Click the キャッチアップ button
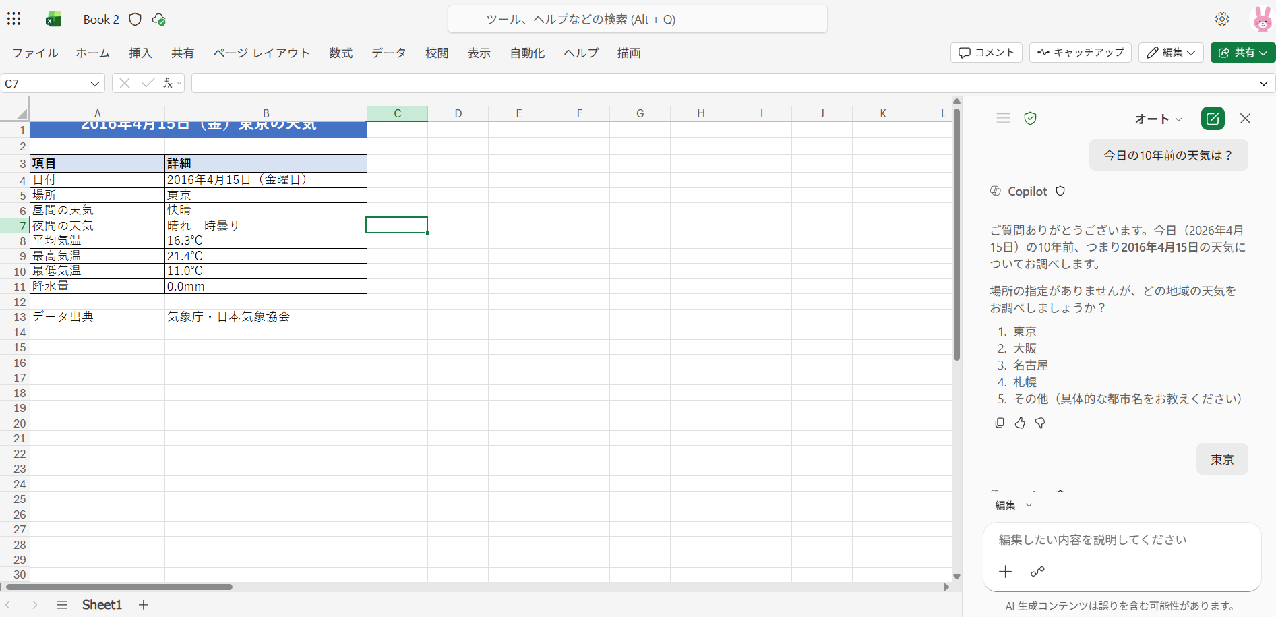1276x617 pixels. [1081, 53]
